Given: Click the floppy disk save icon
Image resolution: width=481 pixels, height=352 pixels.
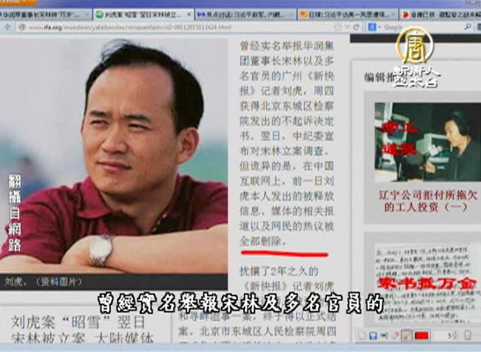Looking at the screenshot, I should [373, 335].
